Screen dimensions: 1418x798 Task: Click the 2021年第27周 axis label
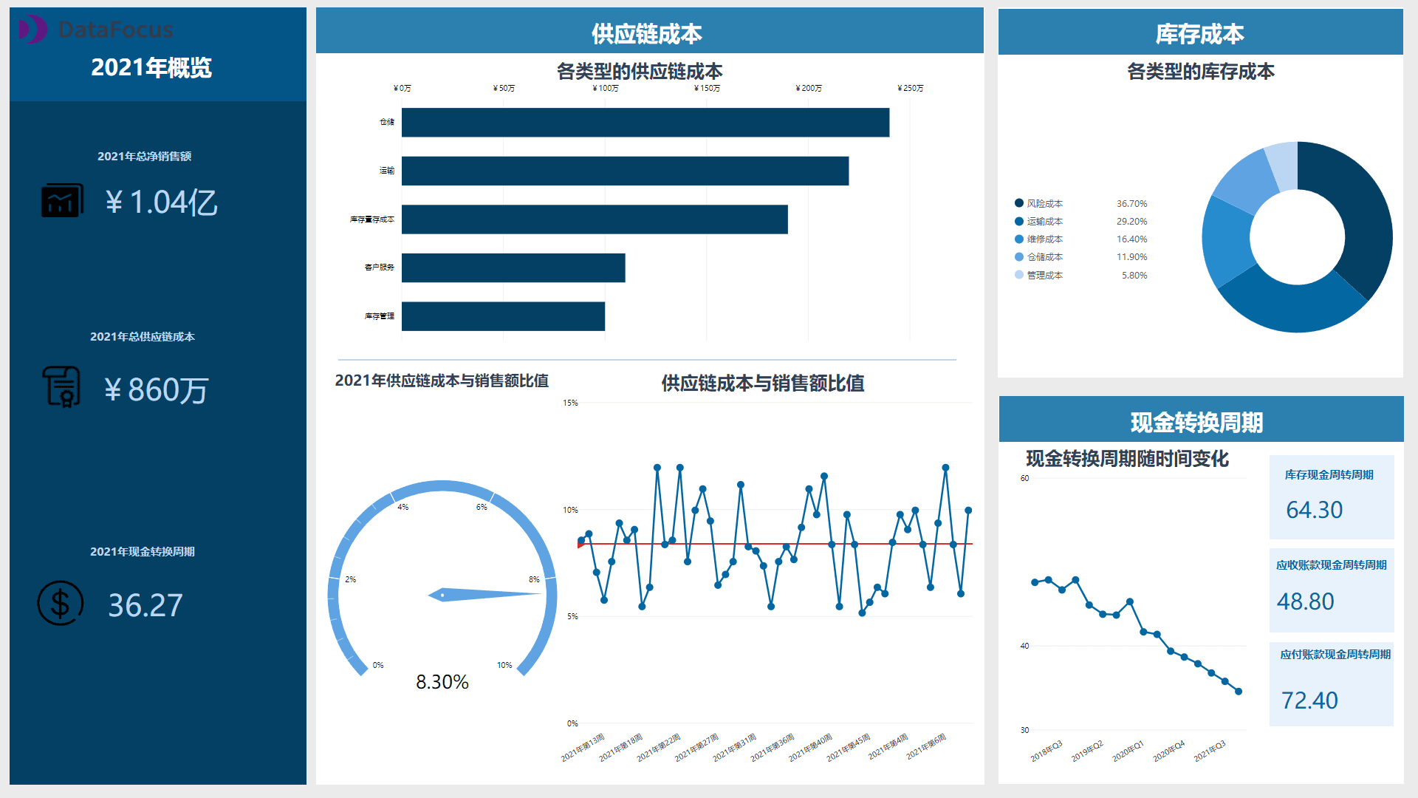tap(697, 747)
